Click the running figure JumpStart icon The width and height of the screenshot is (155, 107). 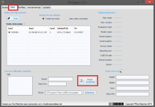82,81
